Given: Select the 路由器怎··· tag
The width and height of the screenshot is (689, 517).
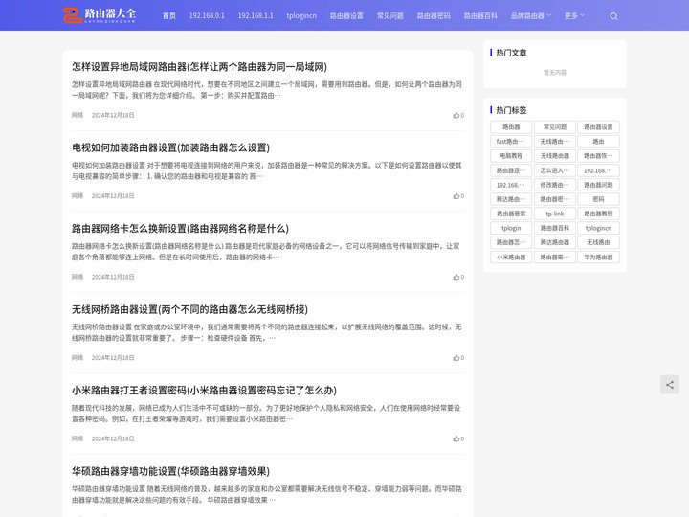Looking at the screenshot, I should point(511,242).
